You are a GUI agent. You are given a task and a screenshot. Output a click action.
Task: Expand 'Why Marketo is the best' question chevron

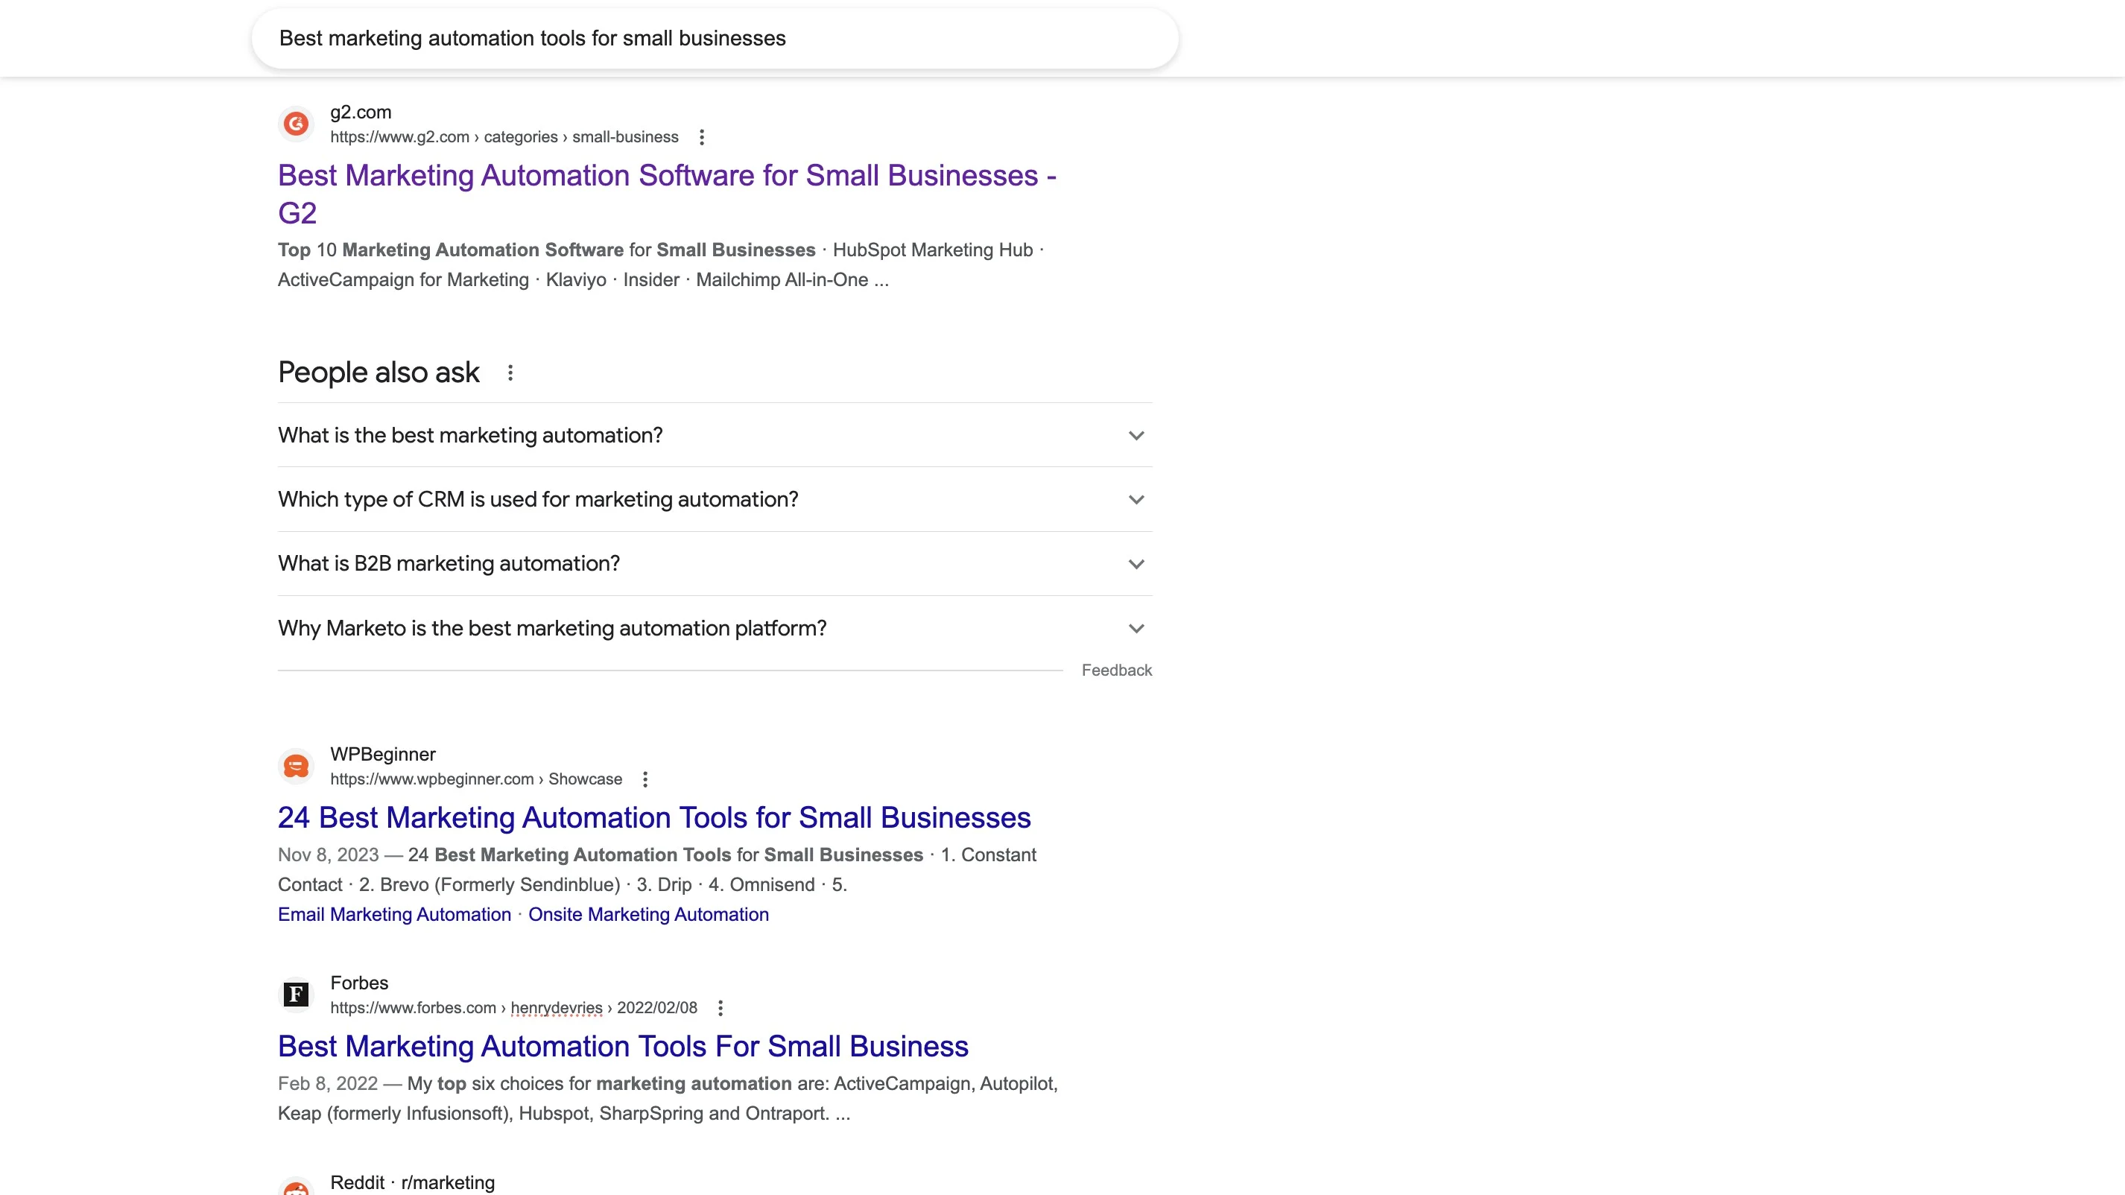tap(1136, 629)
